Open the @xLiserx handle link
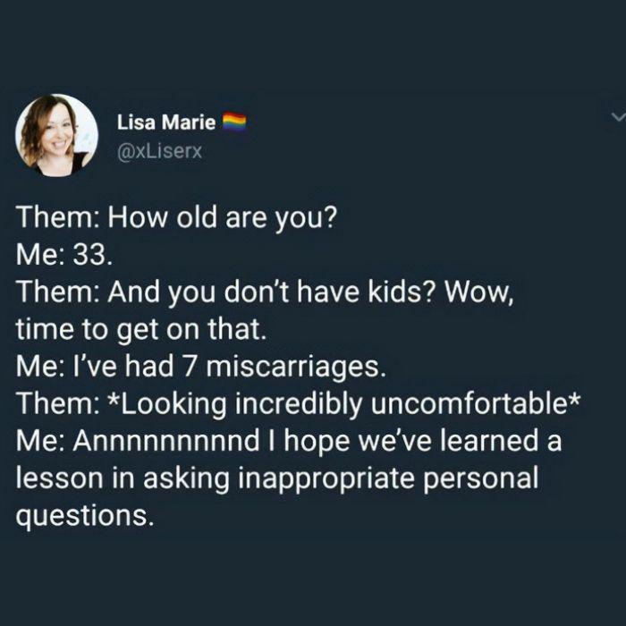The width and height of the screenshot is (626, 626). coord(160,152)
